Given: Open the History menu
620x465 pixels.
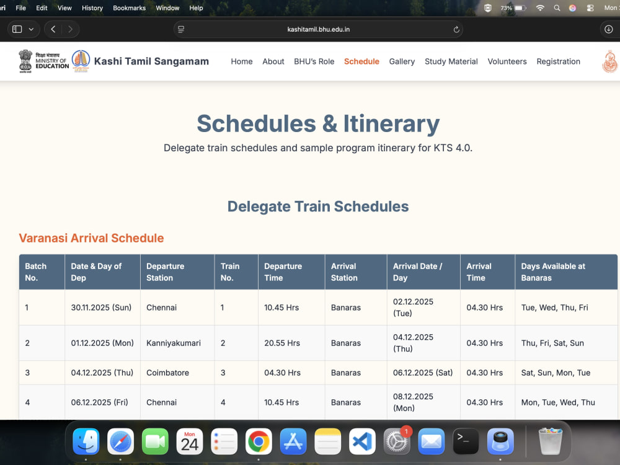Looking at the screenshot, I should (x=92, y=8).
